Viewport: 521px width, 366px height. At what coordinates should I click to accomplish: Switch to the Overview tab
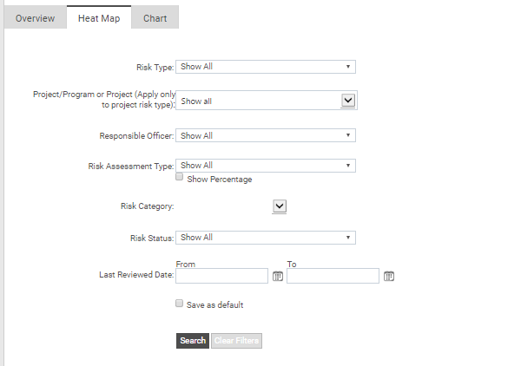point(35,18)
